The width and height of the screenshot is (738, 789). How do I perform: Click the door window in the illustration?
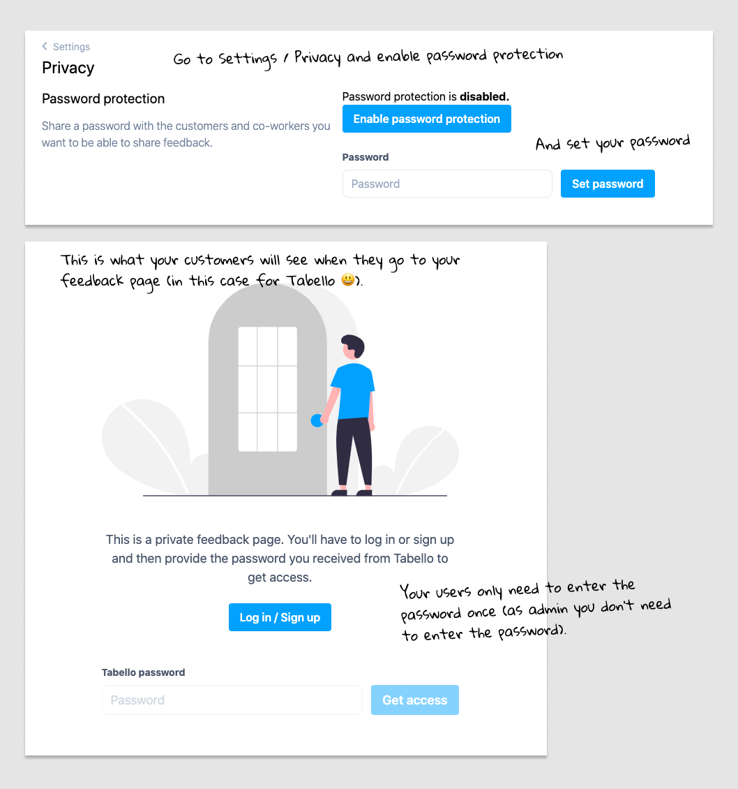[x=267, y=389]
